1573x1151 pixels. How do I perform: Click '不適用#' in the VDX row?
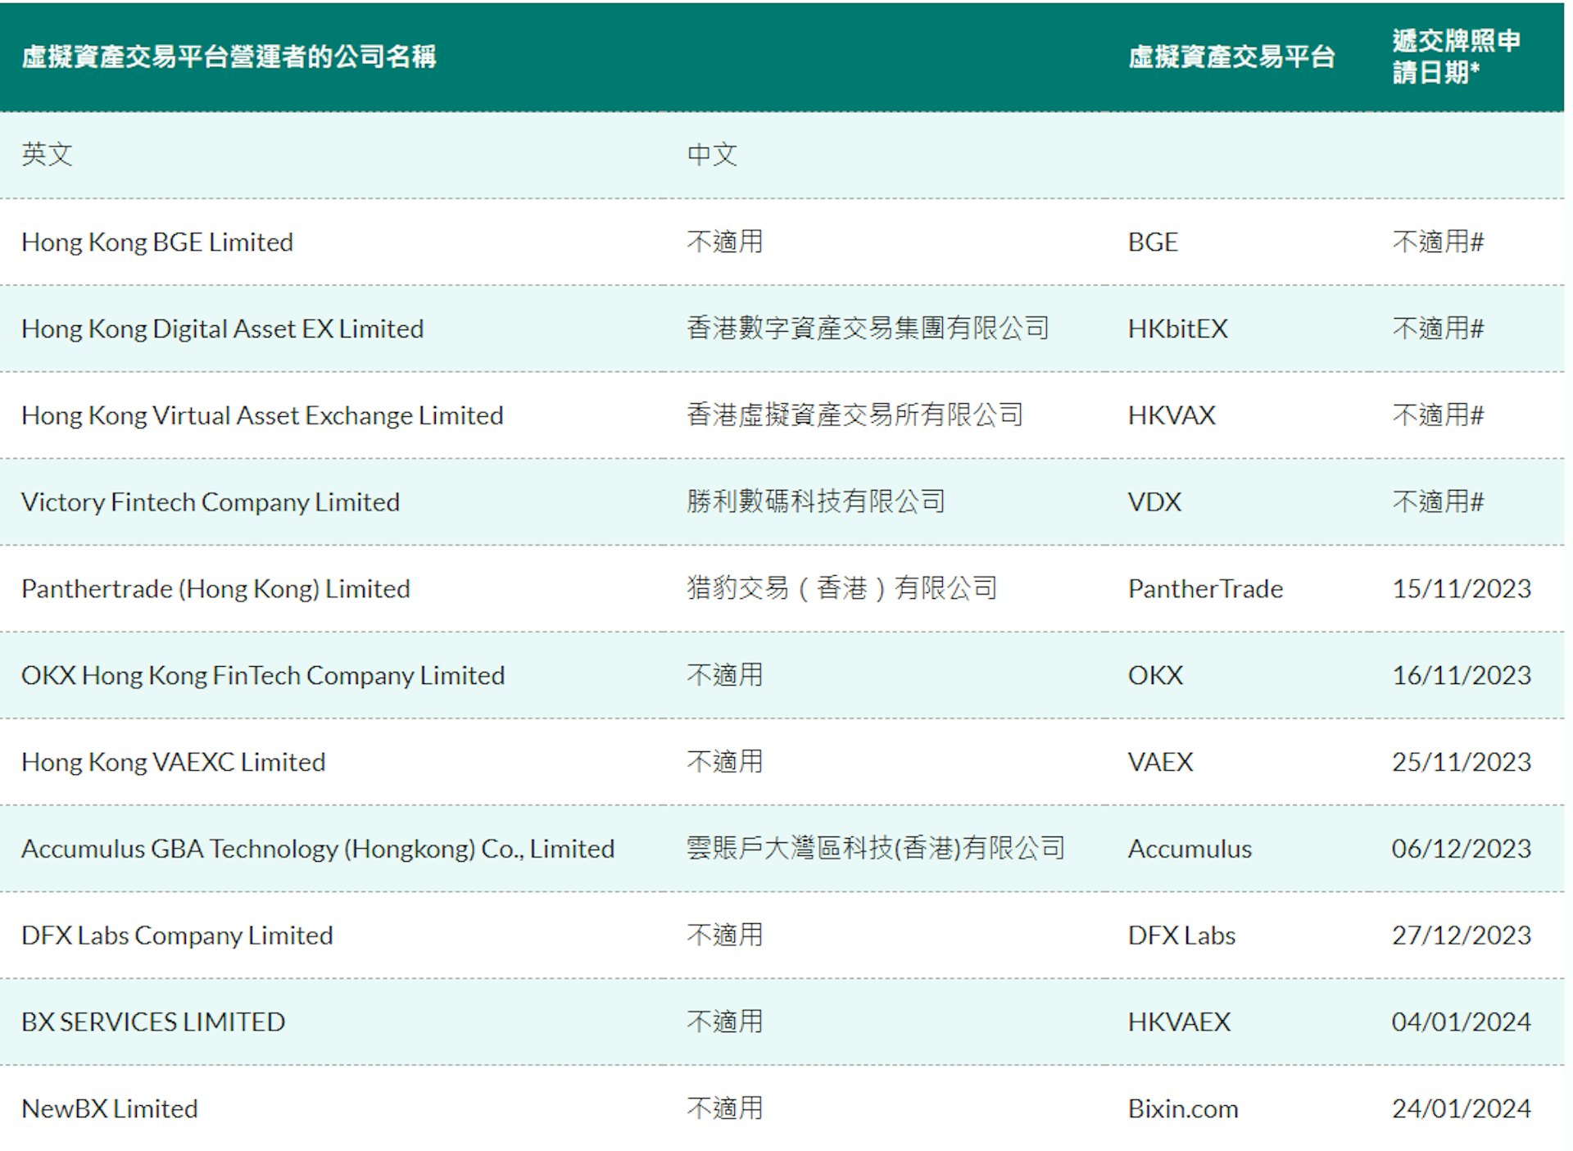[x=1438, y=501]
